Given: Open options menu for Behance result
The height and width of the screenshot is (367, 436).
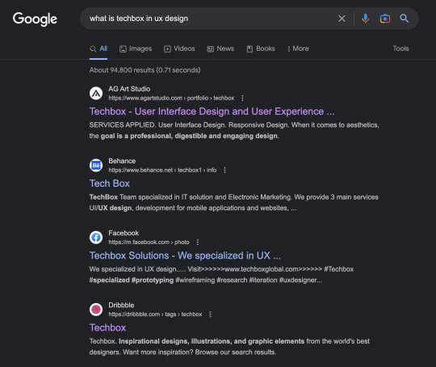Looking at the screenshot, I should [224, 170].
